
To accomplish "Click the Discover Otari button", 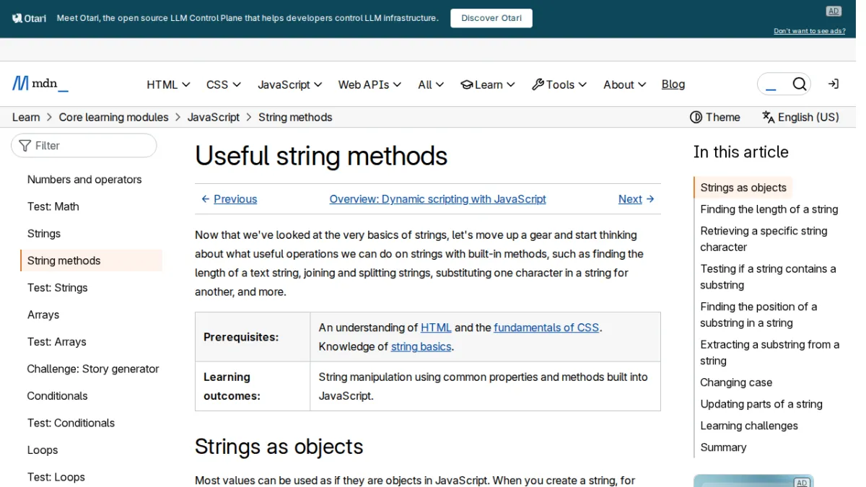I will coord(491,18).
